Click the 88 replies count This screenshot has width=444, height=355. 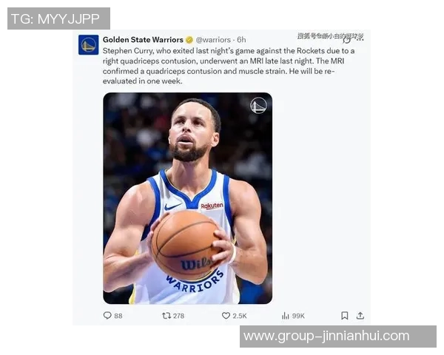[118, 316]
